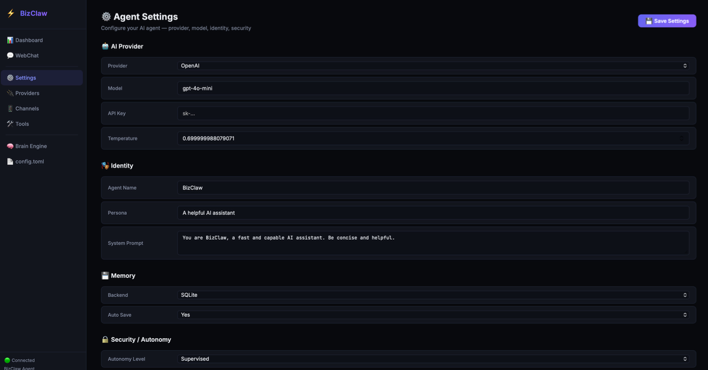The width and height of the screenshot is (708, 370).
Task: Select WebChat from the sidebar menu
Action: pos(24,55)
